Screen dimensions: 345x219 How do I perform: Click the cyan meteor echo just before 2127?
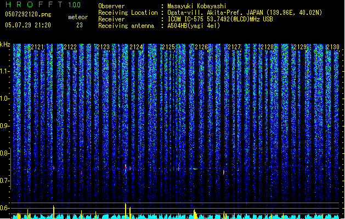tap(224, 172)
